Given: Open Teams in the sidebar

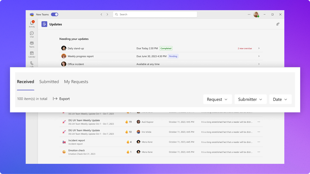Looking at the screenshot, I should click(x=31, y=44).
